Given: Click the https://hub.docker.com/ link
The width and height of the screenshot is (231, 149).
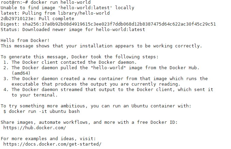Looking at the screenshot, I should pyautogui.click(x=35, y=128).
